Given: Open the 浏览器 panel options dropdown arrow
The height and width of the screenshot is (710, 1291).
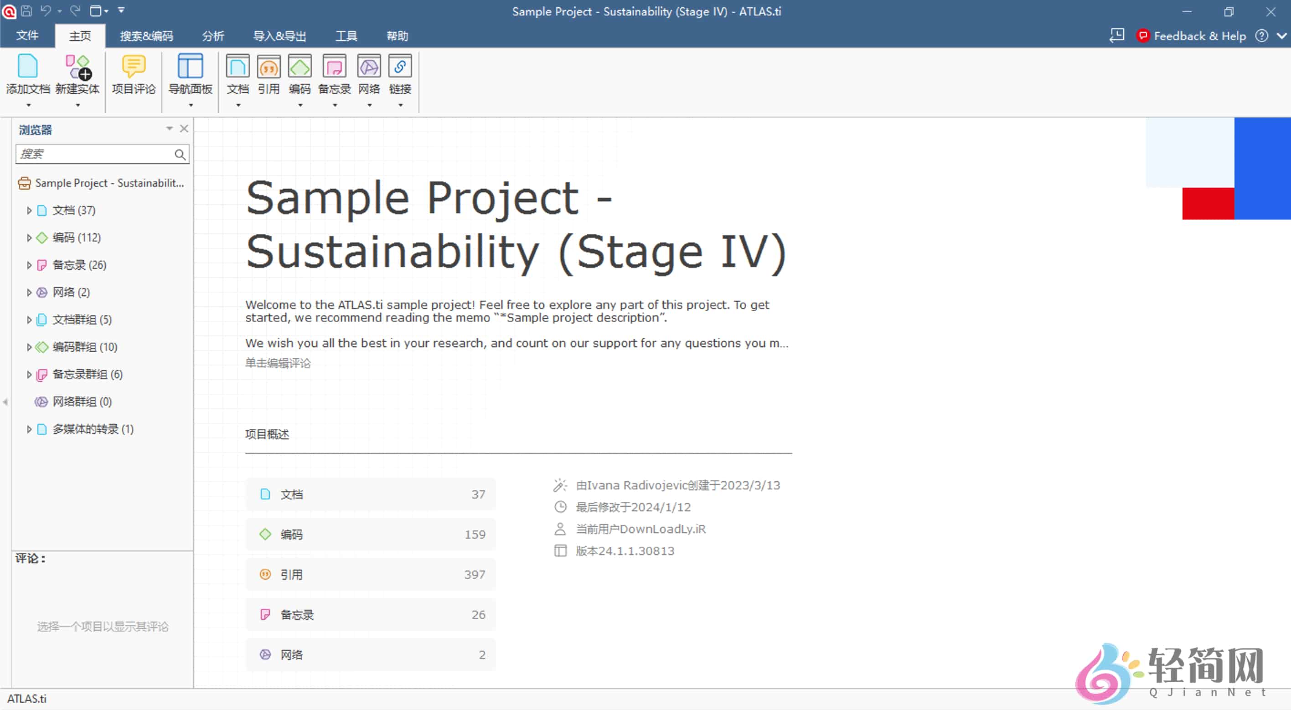Looking at the screenshot, I should [170, 129].
